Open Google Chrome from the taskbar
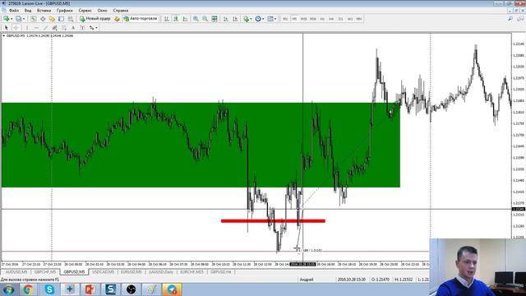The width and height of the screenshot is (526, 296). pyautogui.click(x=28, y=289)
